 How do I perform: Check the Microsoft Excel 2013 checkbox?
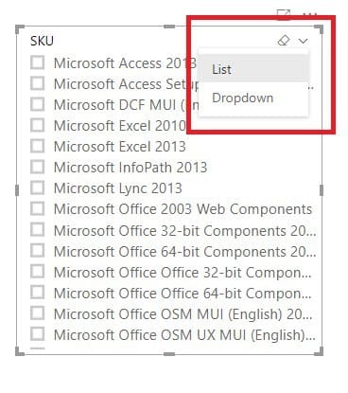pyautogui.click(x=37, y=146)
